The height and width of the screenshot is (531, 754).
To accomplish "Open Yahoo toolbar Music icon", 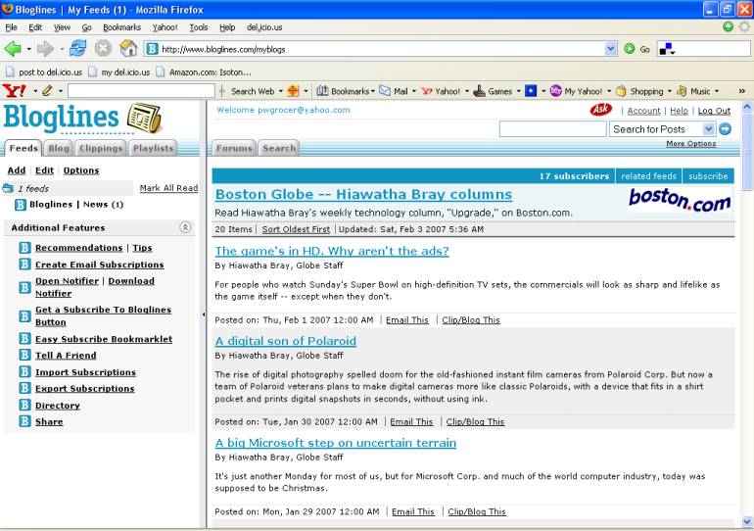I will pos(682,90).
